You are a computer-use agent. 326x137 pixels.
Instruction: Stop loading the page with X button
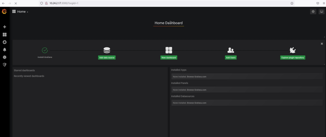[x=16, y=3]
